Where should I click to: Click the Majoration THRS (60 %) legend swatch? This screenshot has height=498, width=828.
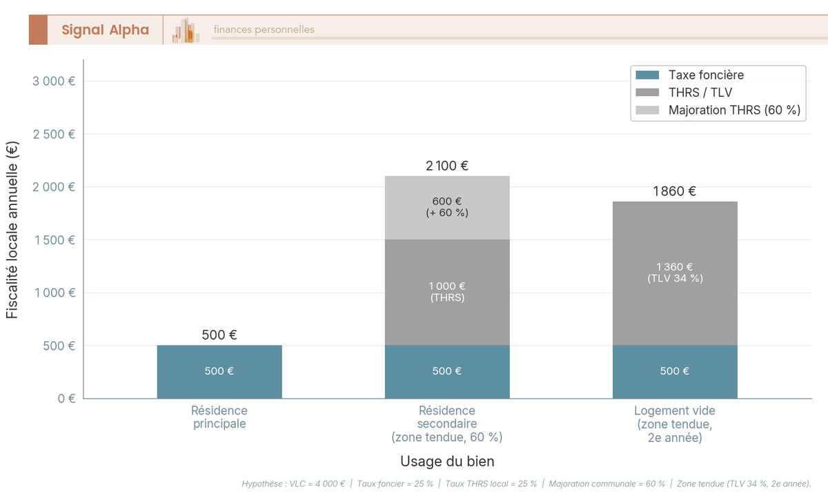pyautogui.click(x=647, y=110)
